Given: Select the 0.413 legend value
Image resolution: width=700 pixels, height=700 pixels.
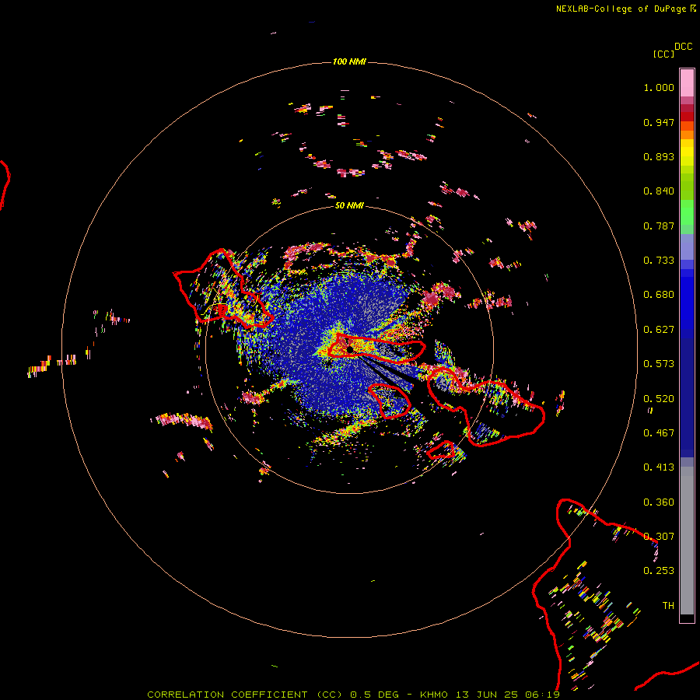Looking at the screenshot, I should point(659,467).
